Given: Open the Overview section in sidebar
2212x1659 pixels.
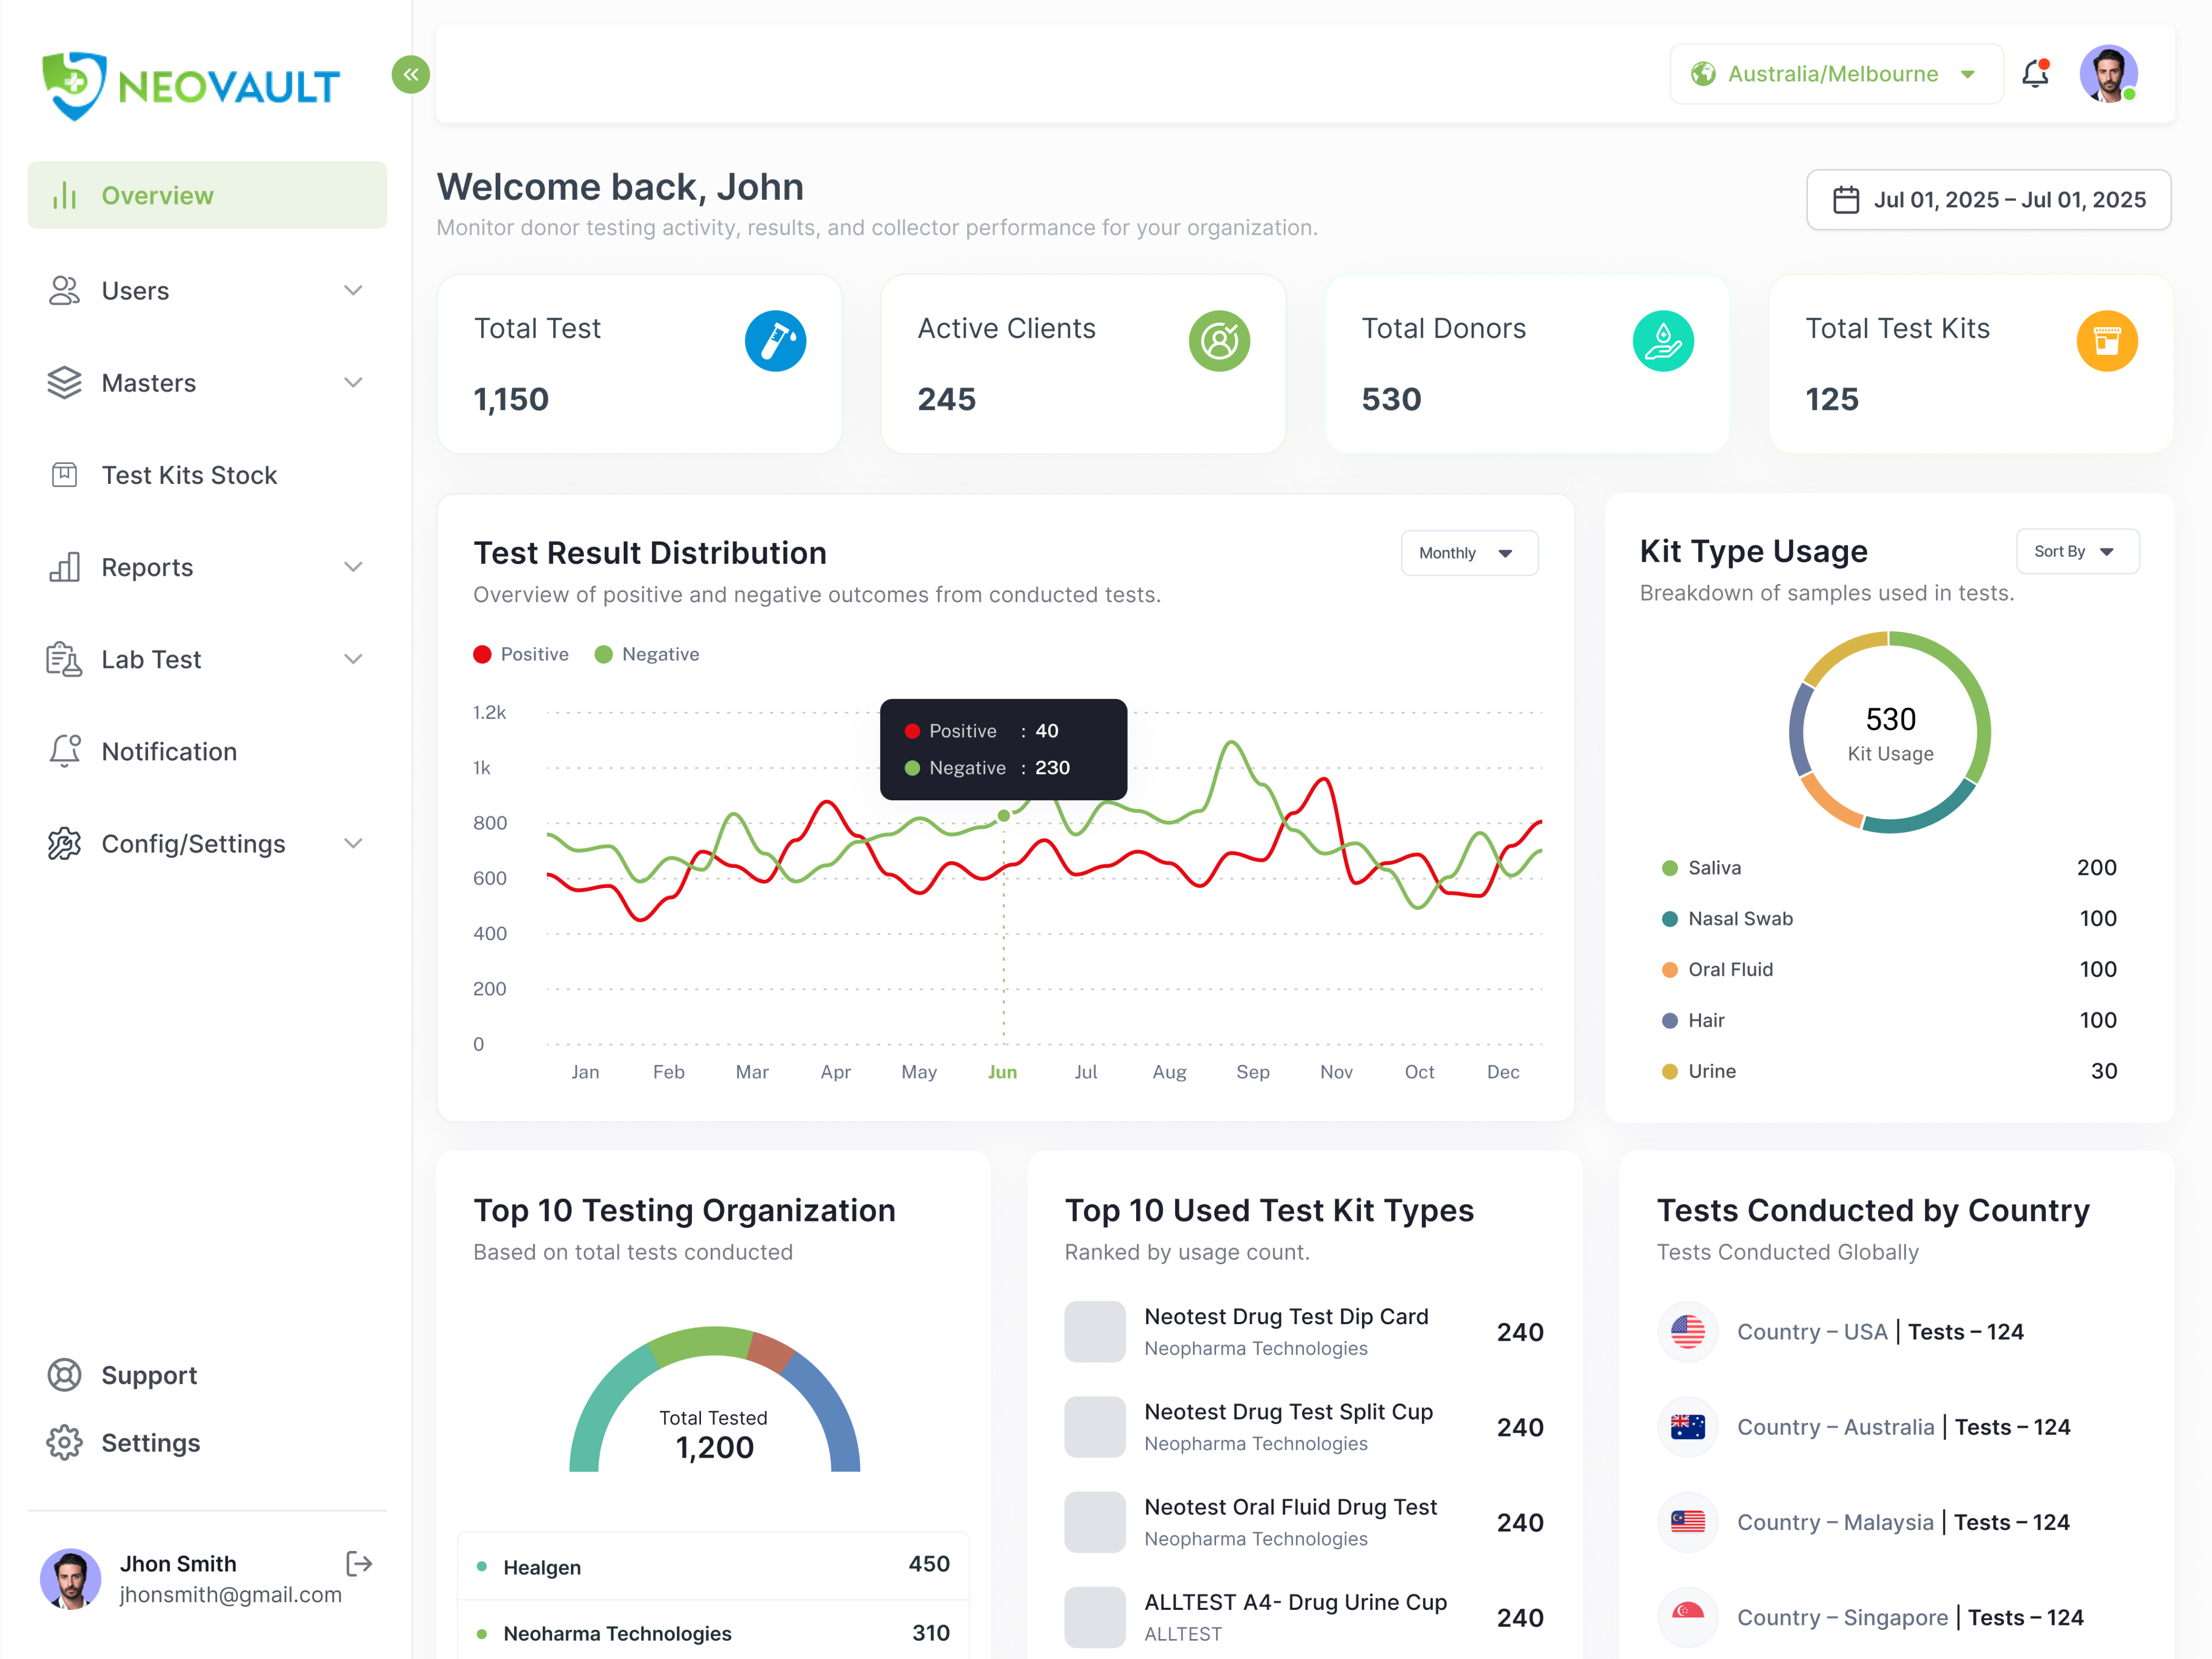Looking at the screenshot, I should pos(157,195).
